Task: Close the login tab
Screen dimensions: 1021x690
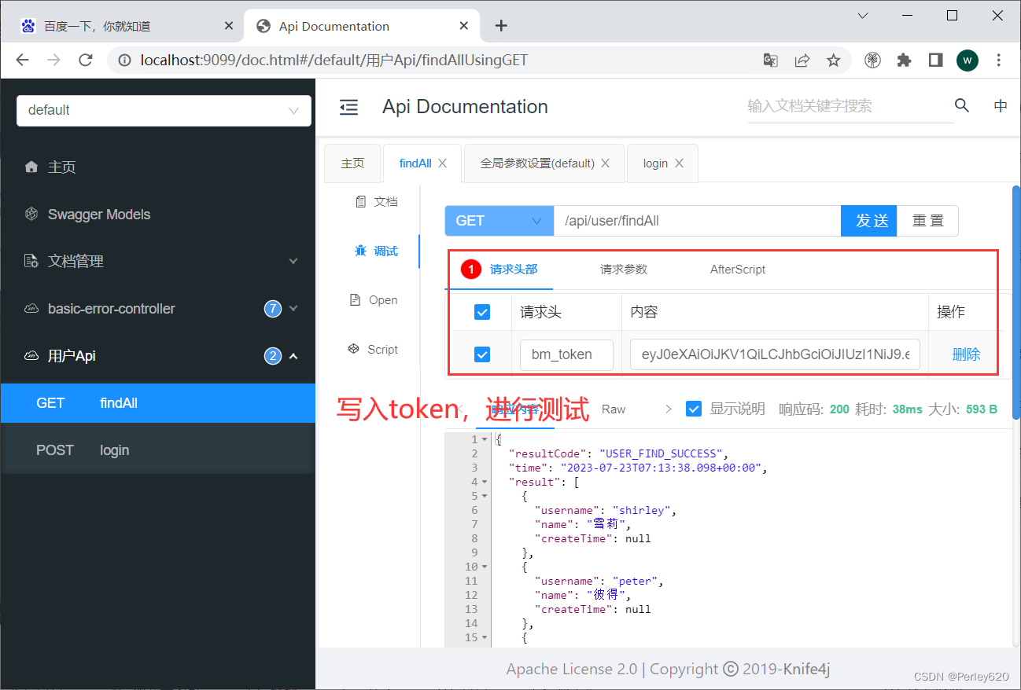Action: click(x=679, y=163)
